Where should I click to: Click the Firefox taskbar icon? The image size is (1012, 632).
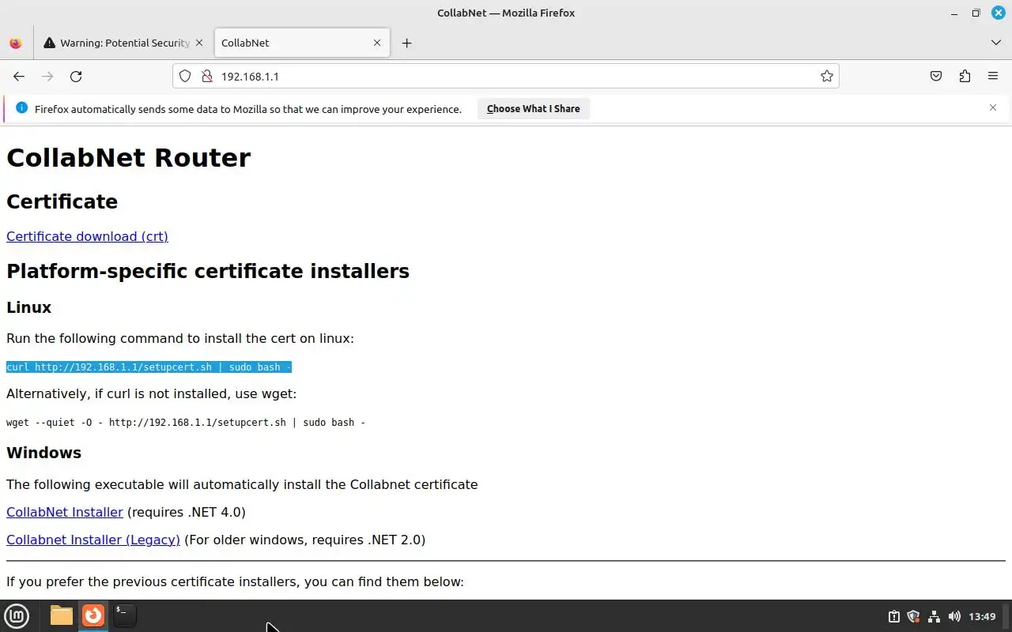click(x=93, y=615)
